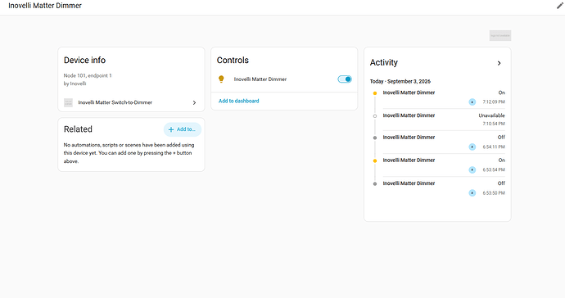This screenshot has width=565, height=298.
Task: Click the gray logo placeholder above the Activity card
Action: (500, 35)
